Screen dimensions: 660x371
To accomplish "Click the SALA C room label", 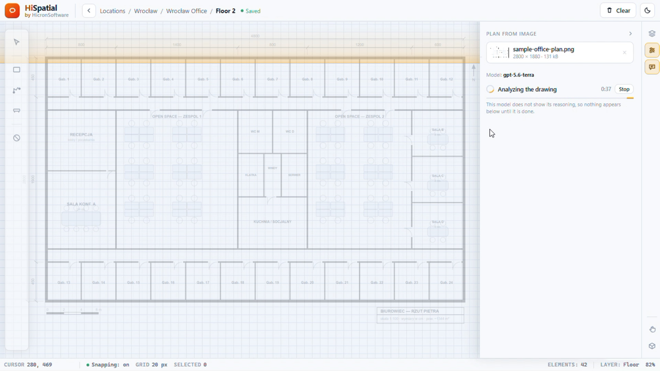I will tap(438, 176).
